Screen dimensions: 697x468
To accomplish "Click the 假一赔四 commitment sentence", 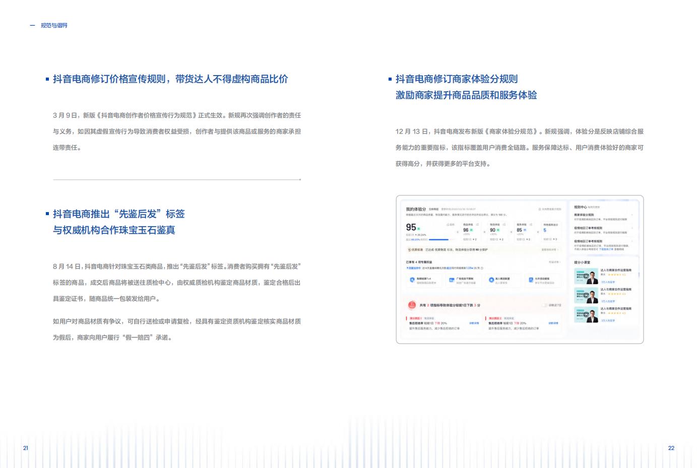I will tap(114, 338).
